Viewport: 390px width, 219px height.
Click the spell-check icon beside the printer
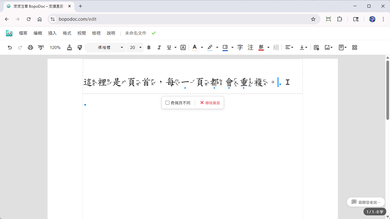pyautogui.click(x=41, y=47)
